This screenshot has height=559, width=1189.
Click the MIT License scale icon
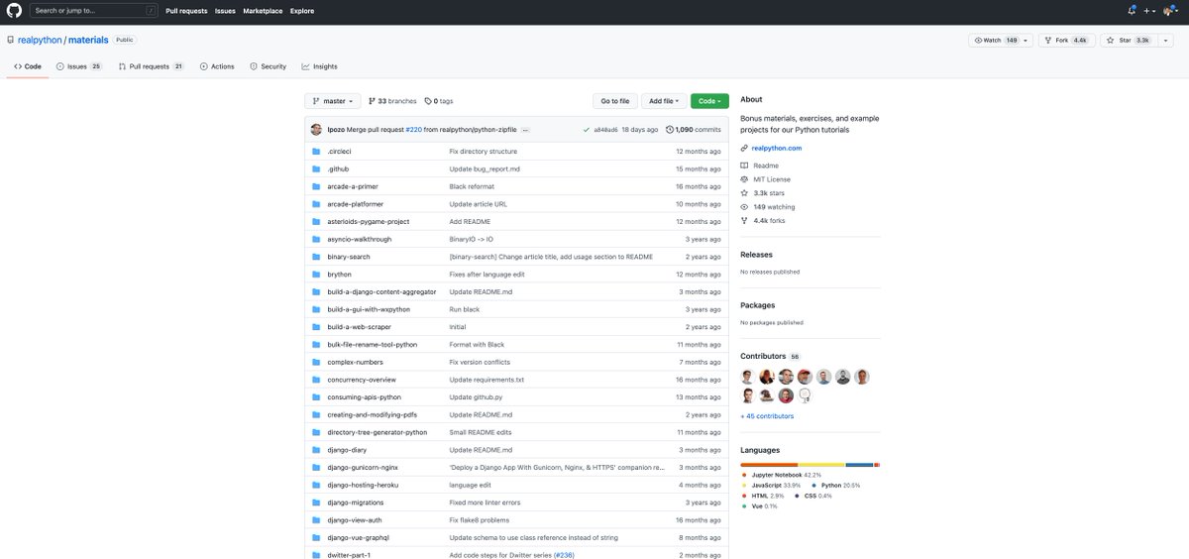[x=744, y=179]
